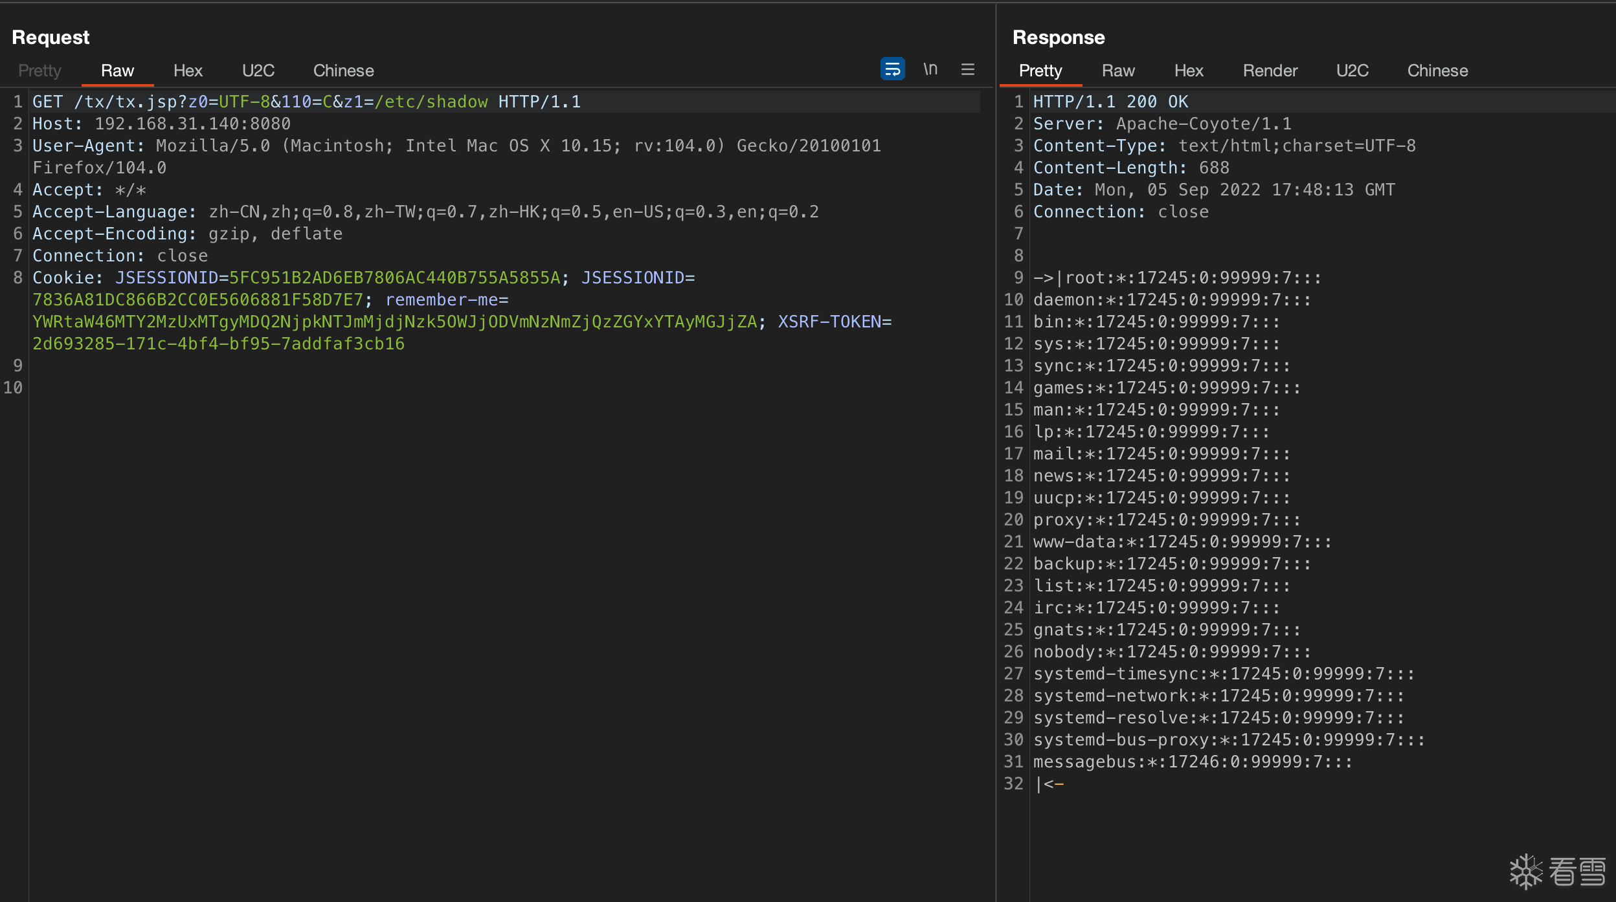Switch Response view to Raw tab
Viewport: 1616px width, 902px height.
1118,71
